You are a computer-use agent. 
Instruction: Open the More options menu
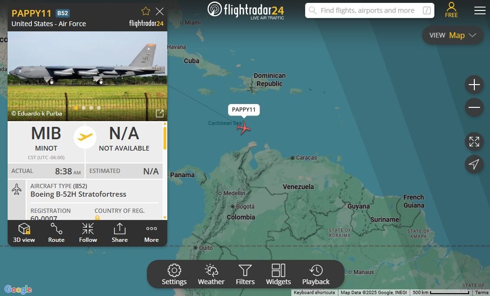(x=152, y=233)
